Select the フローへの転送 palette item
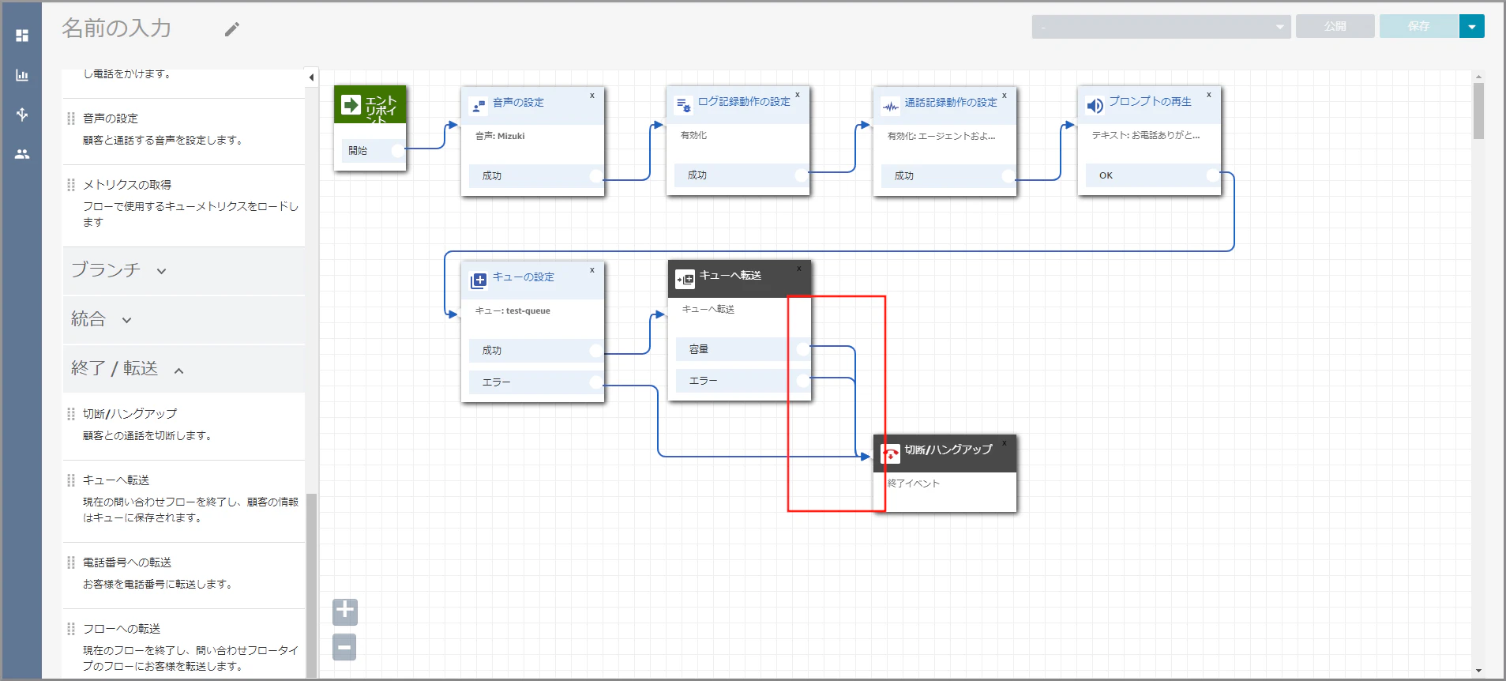The width and height of the screenshot is (1506, 681). coord(184,645)
